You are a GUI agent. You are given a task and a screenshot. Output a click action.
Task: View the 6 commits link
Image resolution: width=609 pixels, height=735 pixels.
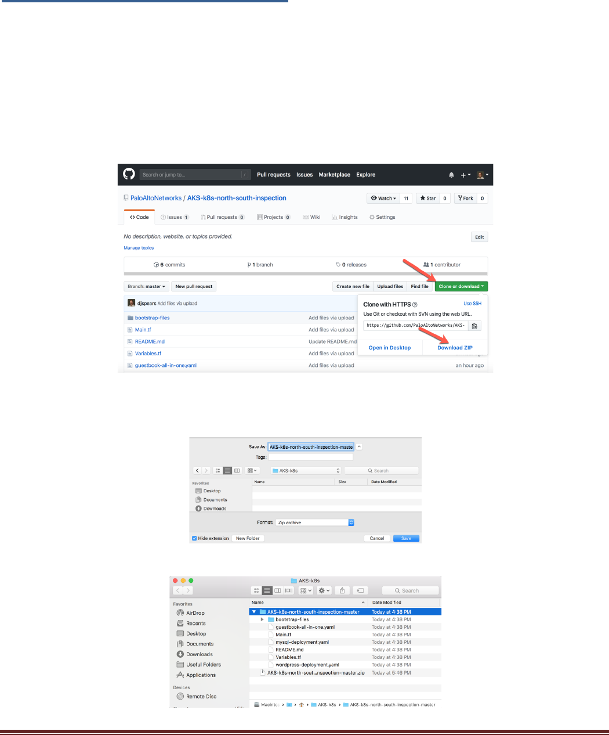[169, 265]
